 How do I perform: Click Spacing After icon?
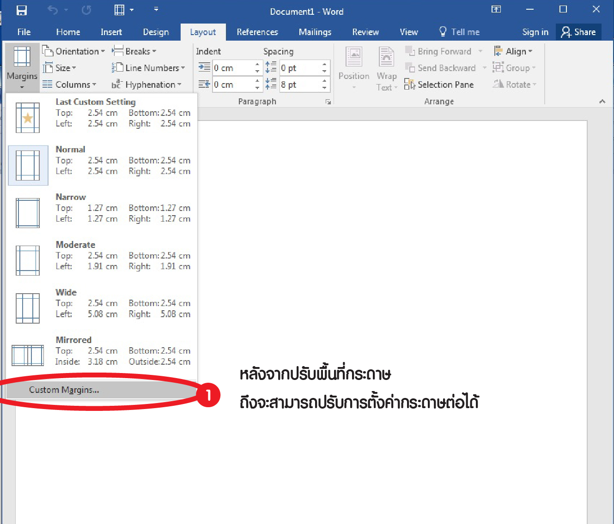[x=271, y=84]
